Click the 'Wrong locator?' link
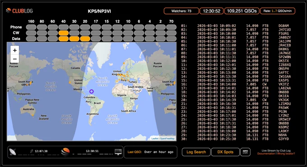307x167 pixels. coord(286,153)
